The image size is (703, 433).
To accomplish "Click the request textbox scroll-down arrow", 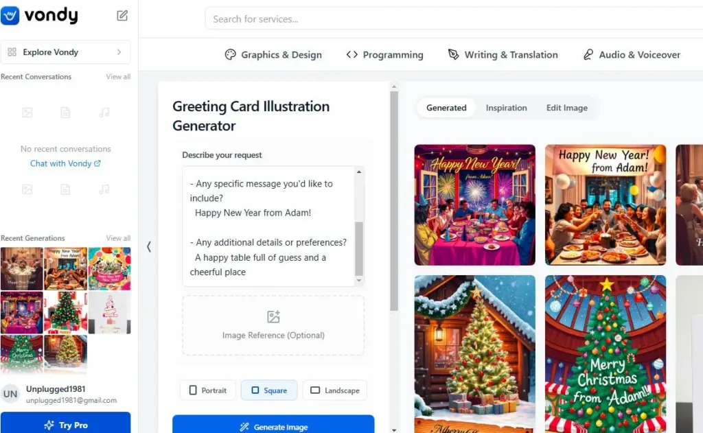I will (358, 281).
